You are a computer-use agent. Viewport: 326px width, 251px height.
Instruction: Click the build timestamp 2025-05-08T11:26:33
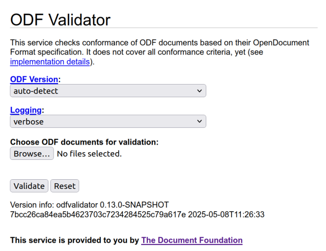pyautogui.click(x=226, y=214)
